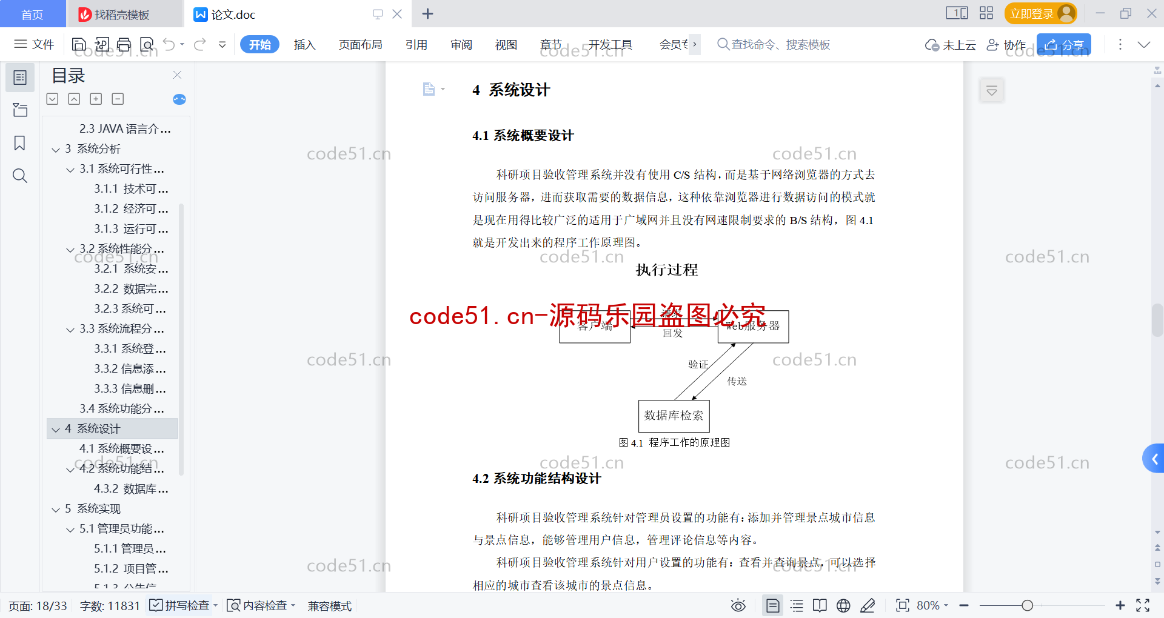This screenshot has height=618, width=1164.
Task: Open the 引用 ribbon tab
Action: click(416, 44)
